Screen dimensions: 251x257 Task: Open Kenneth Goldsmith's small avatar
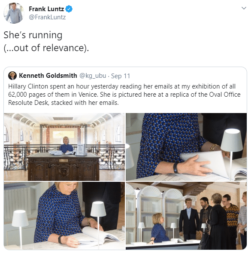click(12, 76)
